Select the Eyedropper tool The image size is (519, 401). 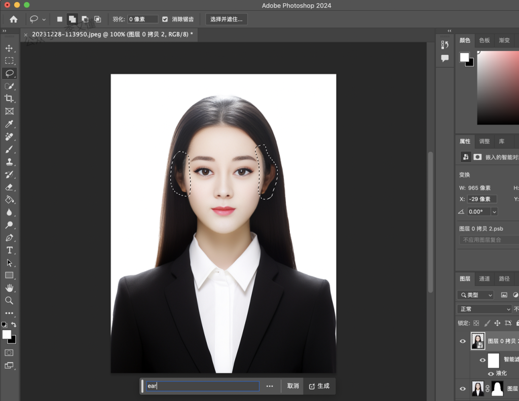[x=9, y=124]
